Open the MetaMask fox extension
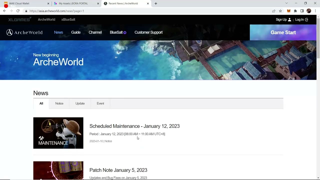Image resolution: width=320 pixels, height=180 pixels. point(289,11)
